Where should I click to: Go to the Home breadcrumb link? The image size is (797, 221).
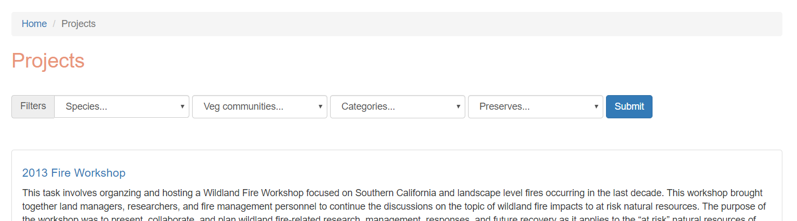pyautogui.click(x=34, y=24)
